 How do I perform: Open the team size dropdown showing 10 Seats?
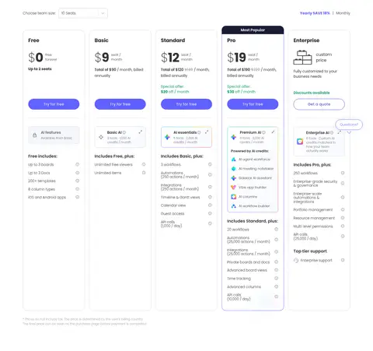(83, 13)
